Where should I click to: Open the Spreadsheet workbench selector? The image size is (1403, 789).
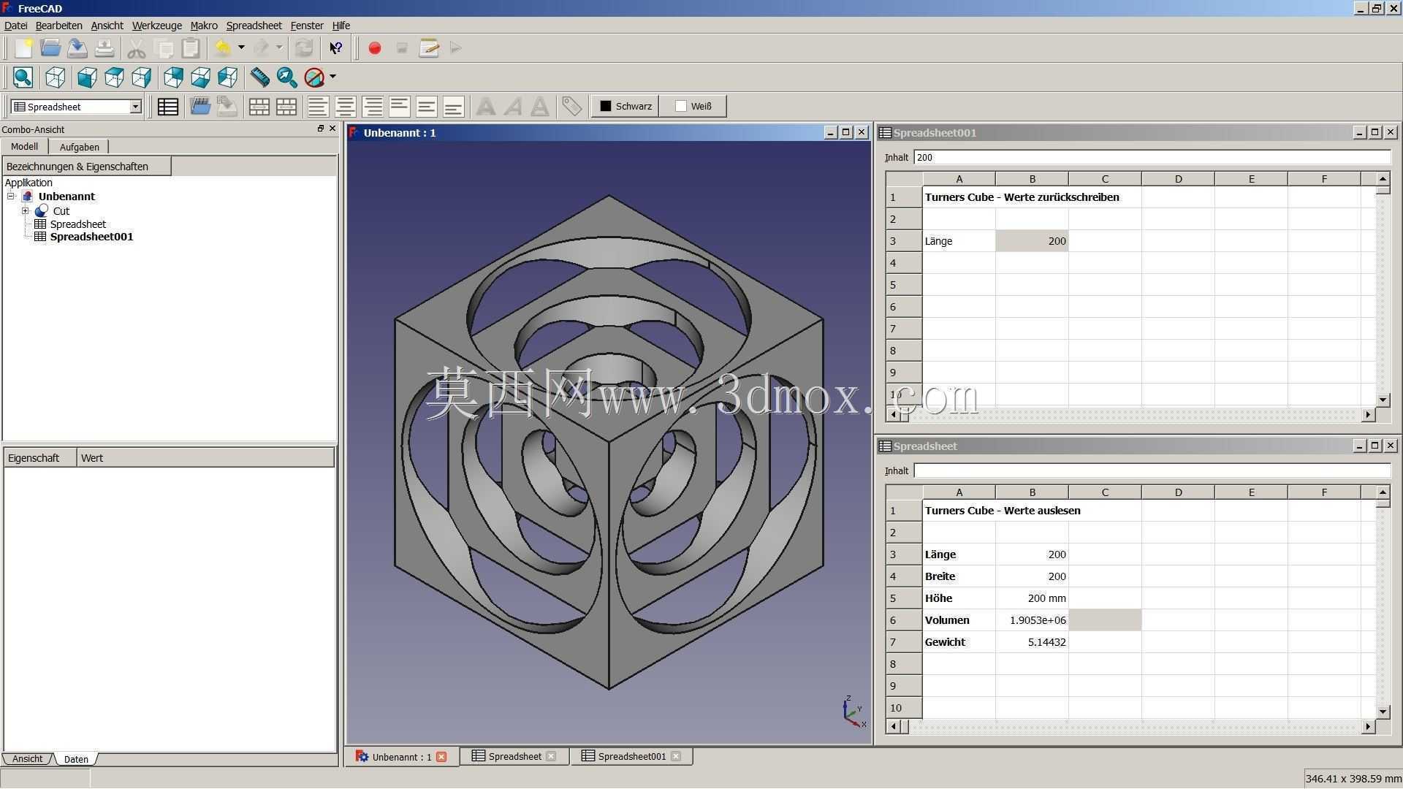point(76,107)
